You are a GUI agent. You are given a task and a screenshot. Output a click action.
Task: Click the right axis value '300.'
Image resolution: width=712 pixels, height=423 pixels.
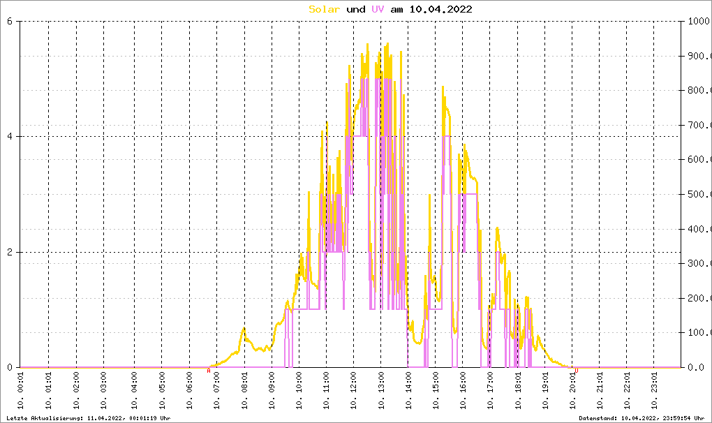tap(699, 264)
